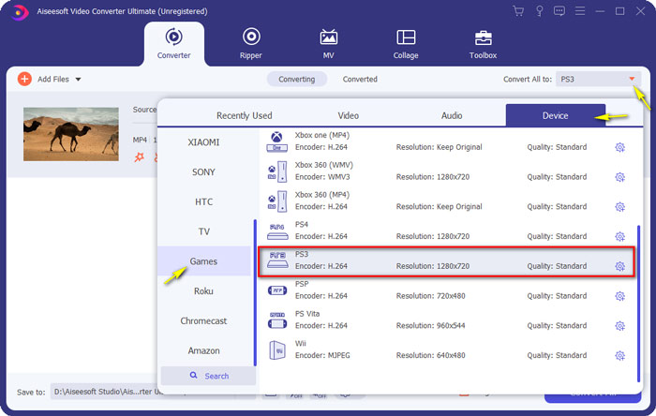Open settings gear for Wii profile
This screenshot has height=416, width=656.
pos(620,355)
